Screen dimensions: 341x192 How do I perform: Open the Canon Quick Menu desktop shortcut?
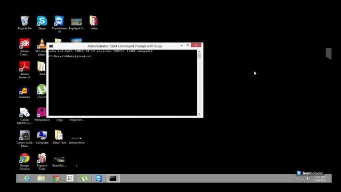25,139
